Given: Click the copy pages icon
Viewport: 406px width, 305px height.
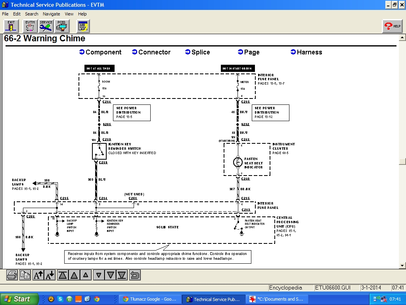Looking at the screenshot, I should pos(25,275).
